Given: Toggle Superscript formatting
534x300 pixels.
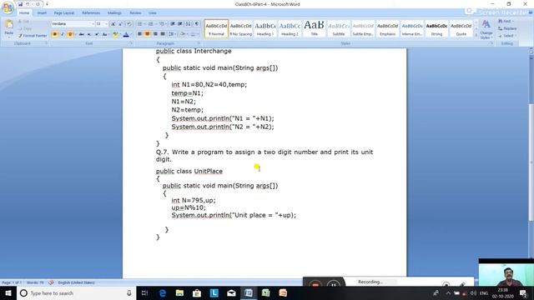Looking at the screenshot, I should tap(97, 34).
